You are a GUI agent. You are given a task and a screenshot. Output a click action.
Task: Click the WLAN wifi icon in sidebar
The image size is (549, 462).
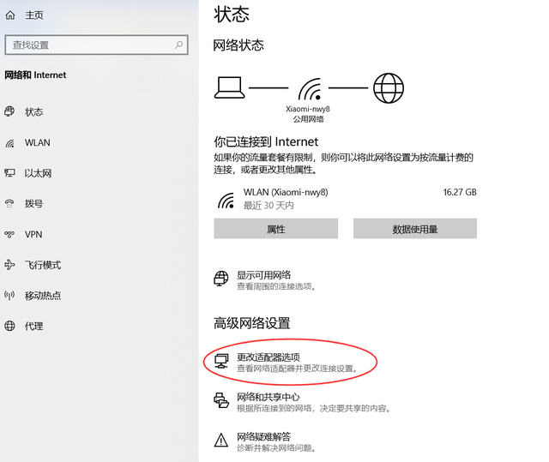tap(9, 142)
